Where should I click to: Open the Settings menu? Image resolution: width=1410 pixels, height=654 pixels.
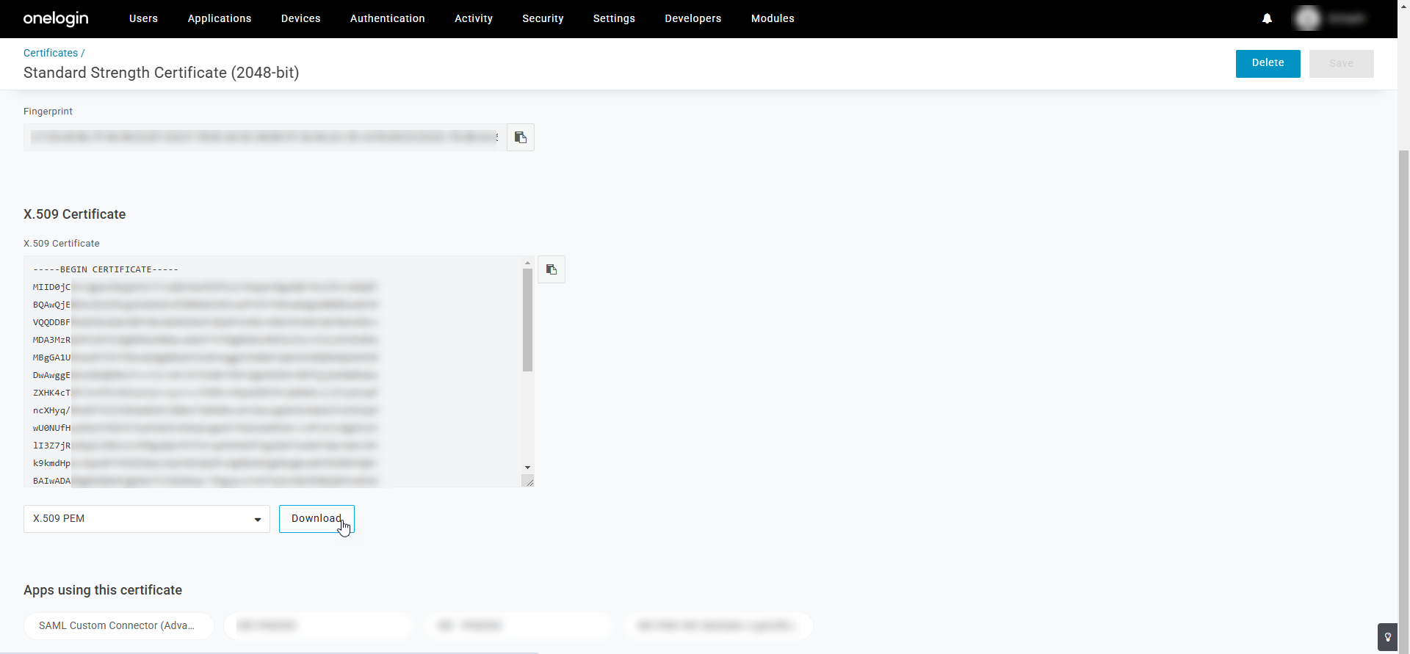coord(614,18)
